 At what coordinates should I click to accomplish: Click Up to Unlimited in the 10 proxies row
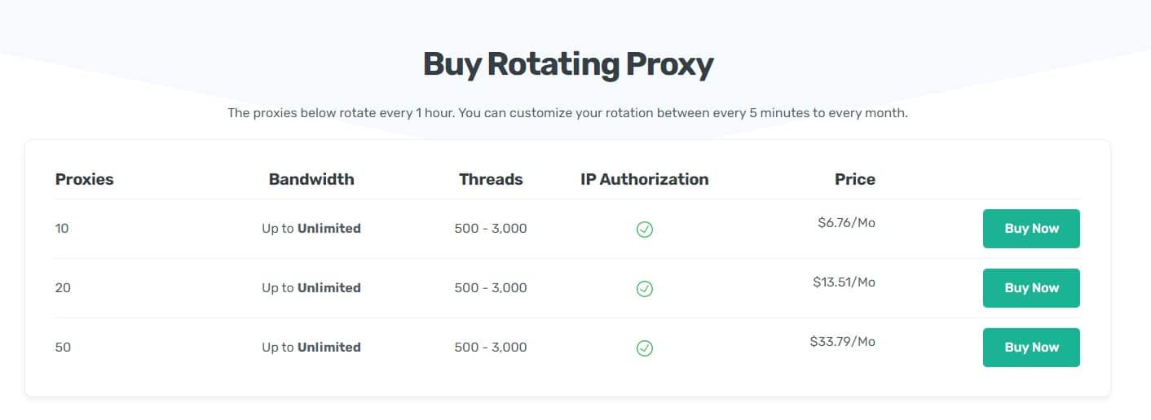coord(311,229)
